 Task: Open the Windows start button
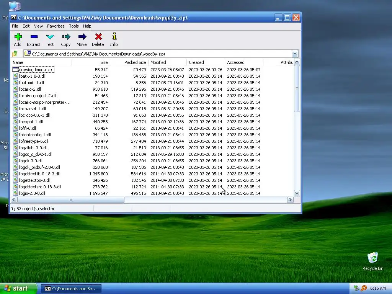pyautogui.click(x=18, y=288)
